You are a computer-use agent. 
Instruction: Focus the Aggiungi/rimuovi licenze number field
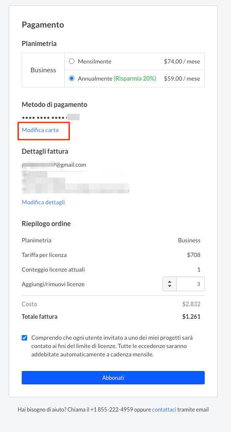click(190, 284)
